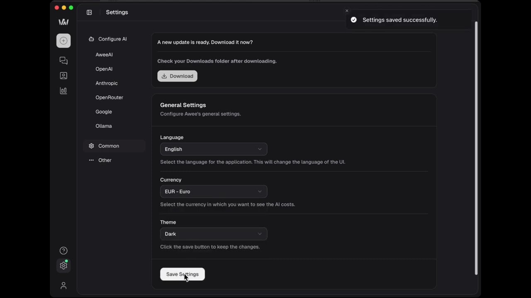Open the Anthropic configuration page

tap(107, 83)
